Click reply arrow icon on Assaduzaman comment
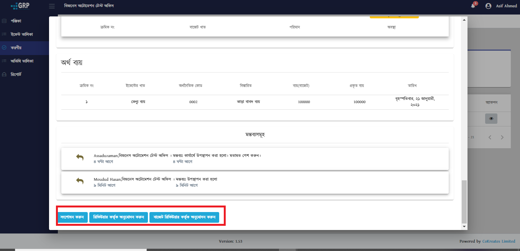The height and width of the screenshot is (251, 520). point(80,157)
